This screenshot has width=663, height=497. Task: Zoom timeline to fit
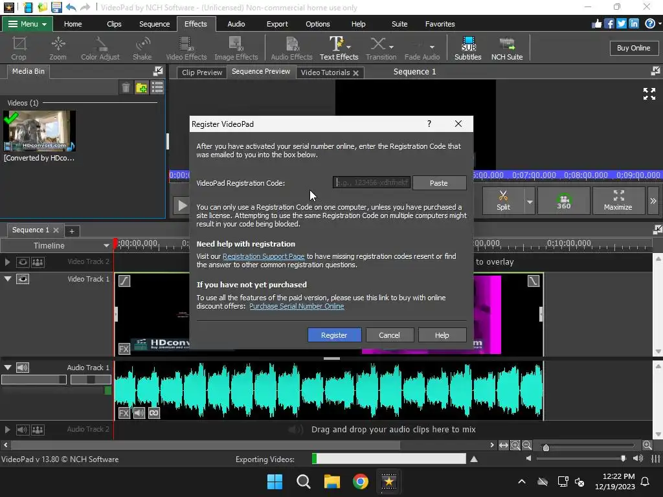[503, 445]
